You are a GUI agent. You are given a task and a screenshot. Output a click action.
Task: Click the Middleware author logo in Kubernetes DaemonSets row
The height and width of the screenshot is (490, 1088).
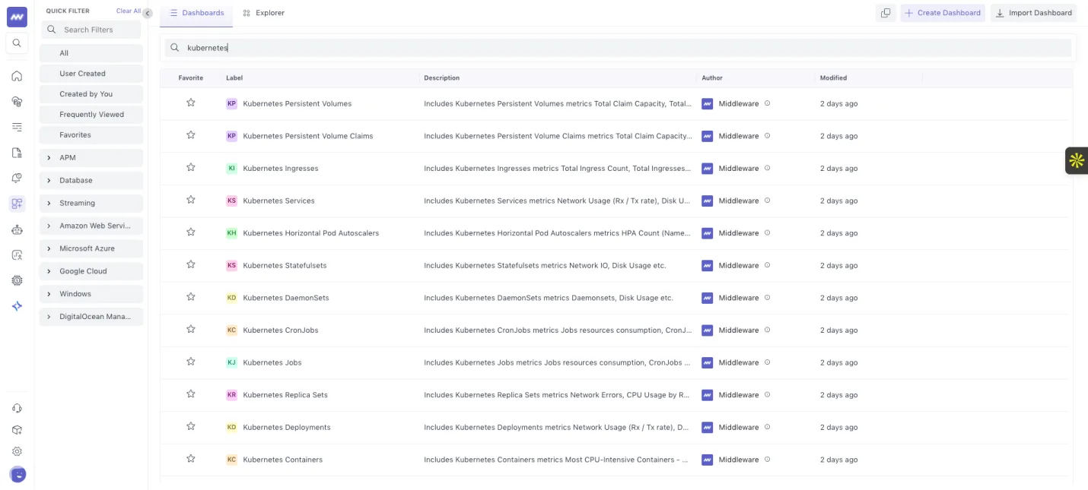[x=708, y=298]
